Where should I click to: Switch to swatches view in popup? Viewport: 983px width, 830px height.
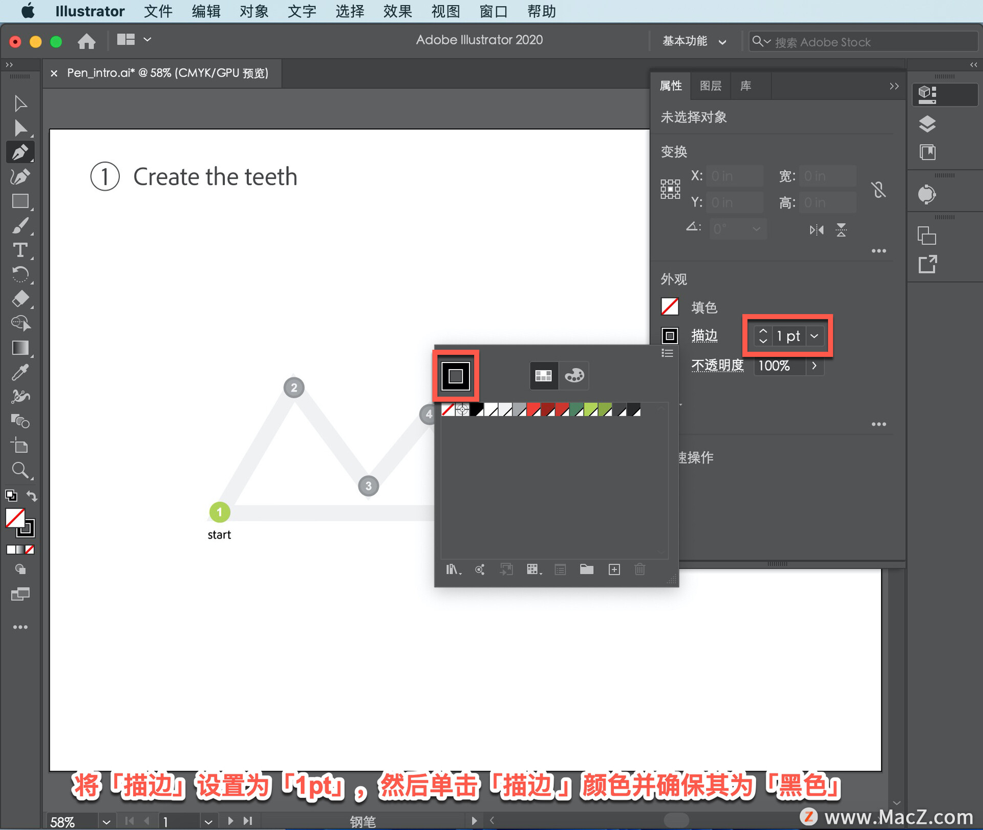(x=543, y=376)
